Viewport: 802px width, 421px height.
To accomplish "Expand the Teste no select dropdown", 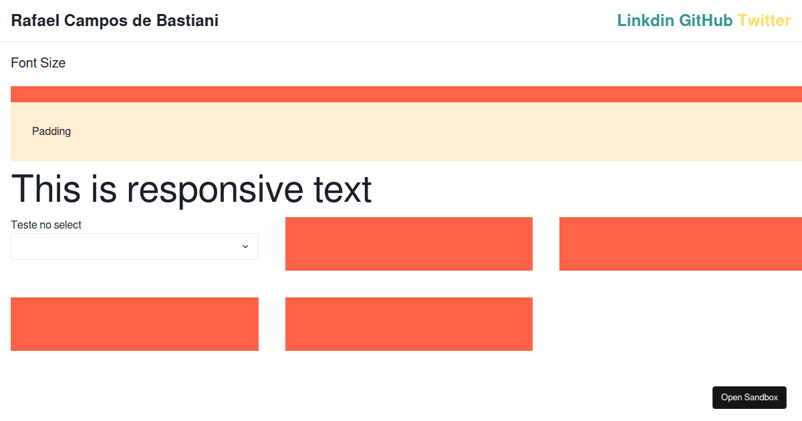I will point(134,247).
